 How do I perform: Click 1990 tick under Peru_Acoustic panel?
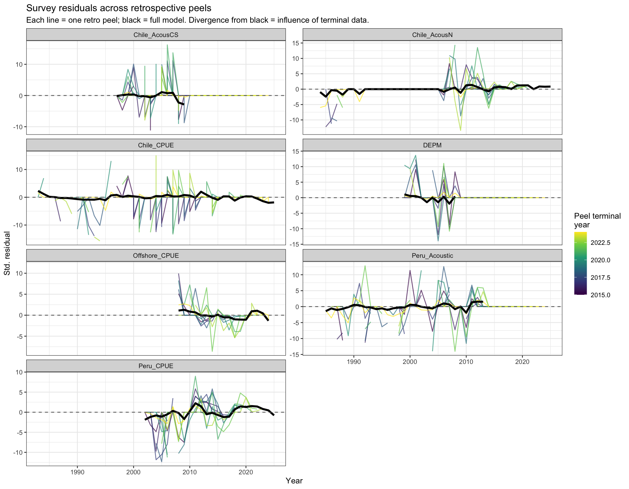(x=354, y=361)
